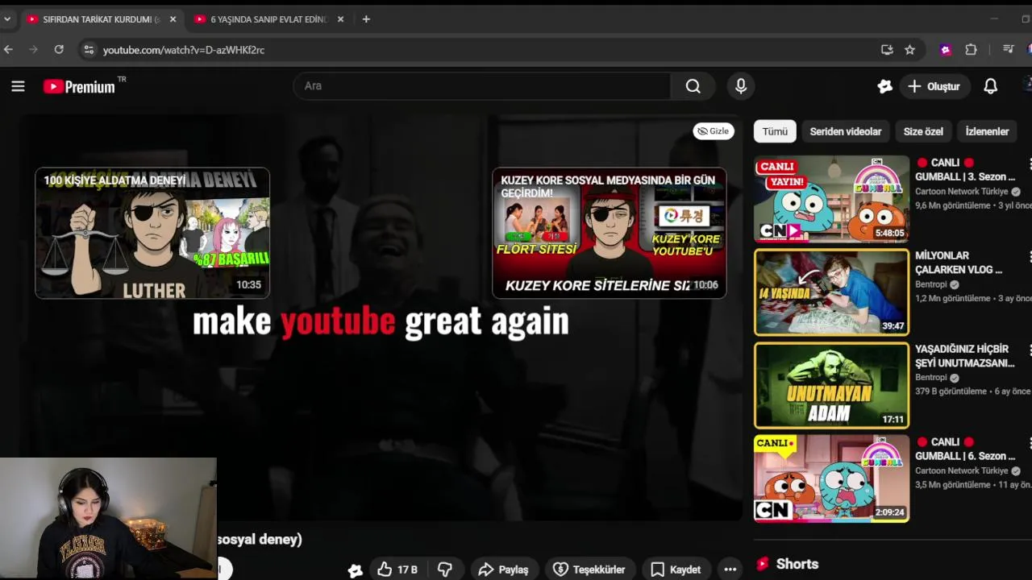Open options menu for Gumball 3. Sezon
This screenshot has height=580, width=1032.
pyautogui.click(x=1029, y=164)
